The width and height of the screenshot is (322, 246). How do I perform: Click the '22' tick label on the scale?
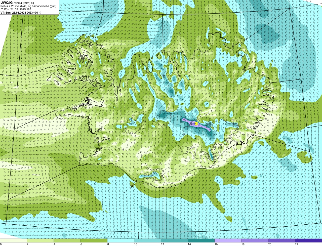[297, 244]
